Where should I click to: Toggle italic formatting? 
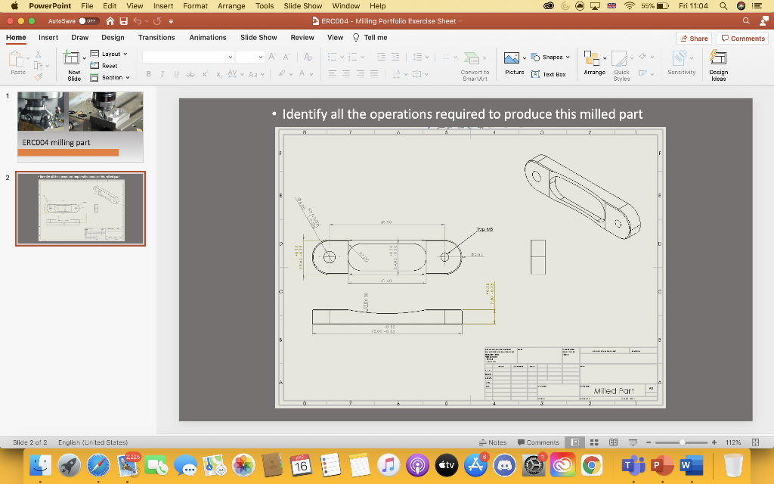click(161, 74)
